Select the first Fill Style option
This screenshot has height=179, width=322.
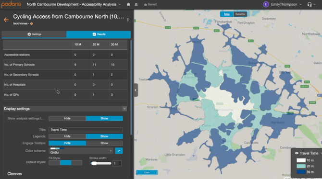(54, 163)
